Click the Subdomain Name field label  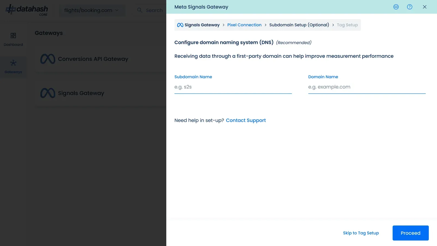(x=193, y=77)
